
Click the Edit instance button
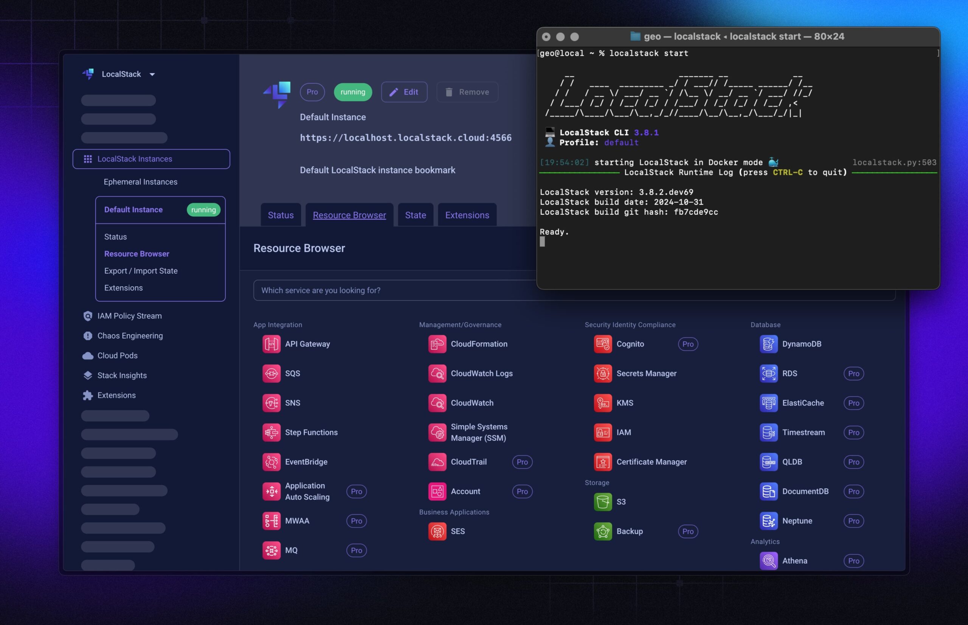point(404,92)
